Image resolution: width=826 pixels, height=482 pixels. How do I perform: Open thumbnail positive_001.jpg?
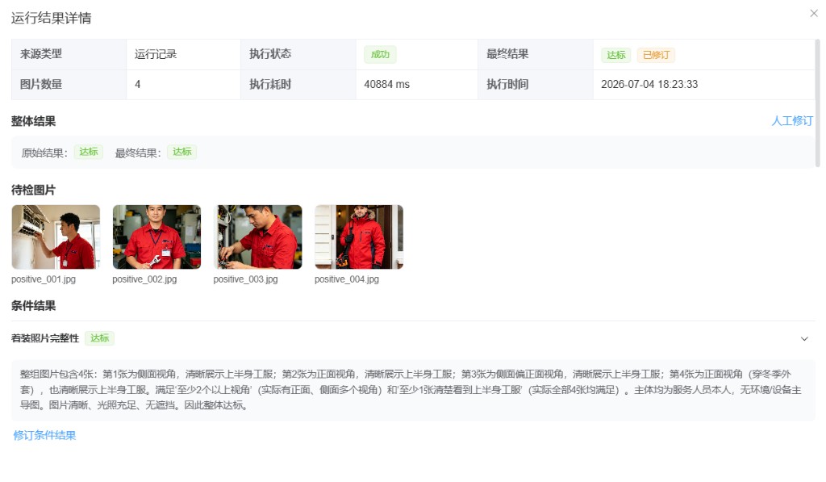pyautogui.click(x=56, y=237)
